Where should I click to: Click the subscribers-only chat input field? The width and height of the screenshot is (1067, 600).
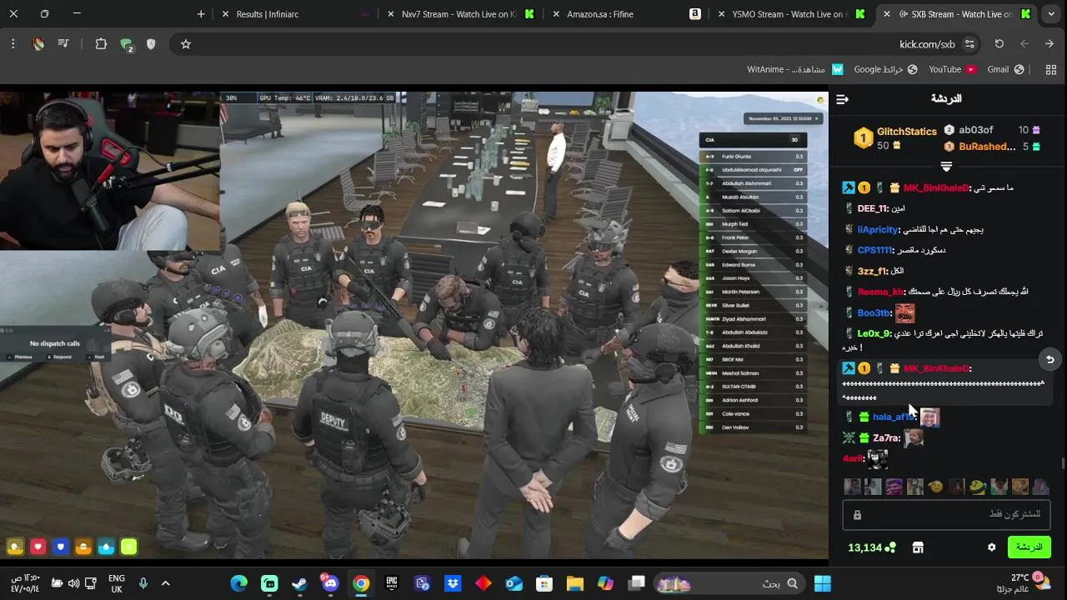click(x=946, y=514)
